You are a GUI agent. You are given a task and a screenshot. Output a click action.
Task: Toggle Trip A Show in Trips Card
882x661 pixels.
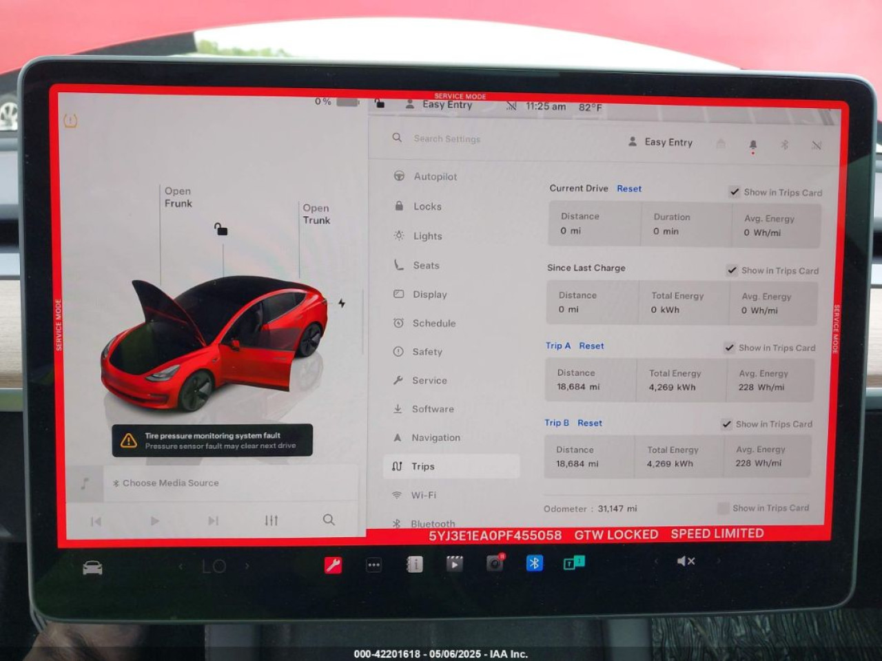coord(729,348)
